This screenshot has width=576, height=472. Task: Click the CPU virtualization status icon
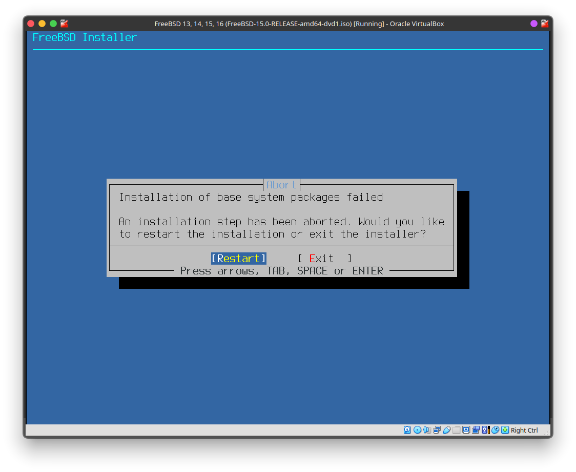(x=485, y=430)
